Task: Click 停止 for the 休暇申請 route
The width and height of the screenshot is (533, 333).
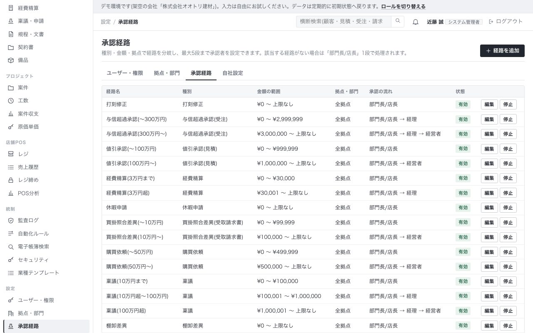Action: (x=508, y=208)
